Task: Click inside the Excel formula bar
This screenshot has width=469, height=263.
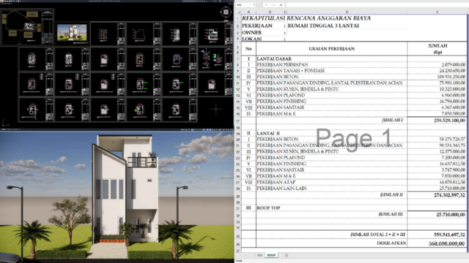Action: coord(377,5)
